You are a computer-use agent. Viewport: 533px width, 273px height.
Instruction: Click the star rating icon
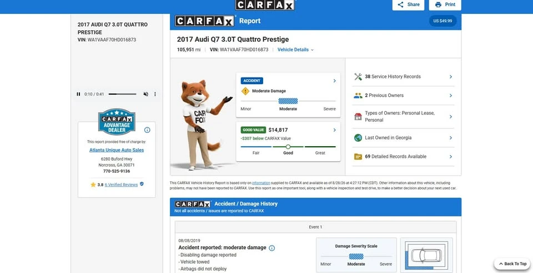(x=93, y=185)
